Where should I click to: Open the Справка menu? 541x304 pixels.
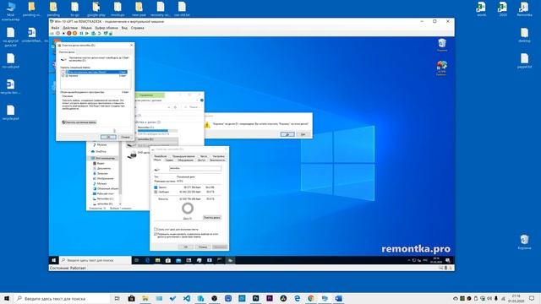click(137, 28)
